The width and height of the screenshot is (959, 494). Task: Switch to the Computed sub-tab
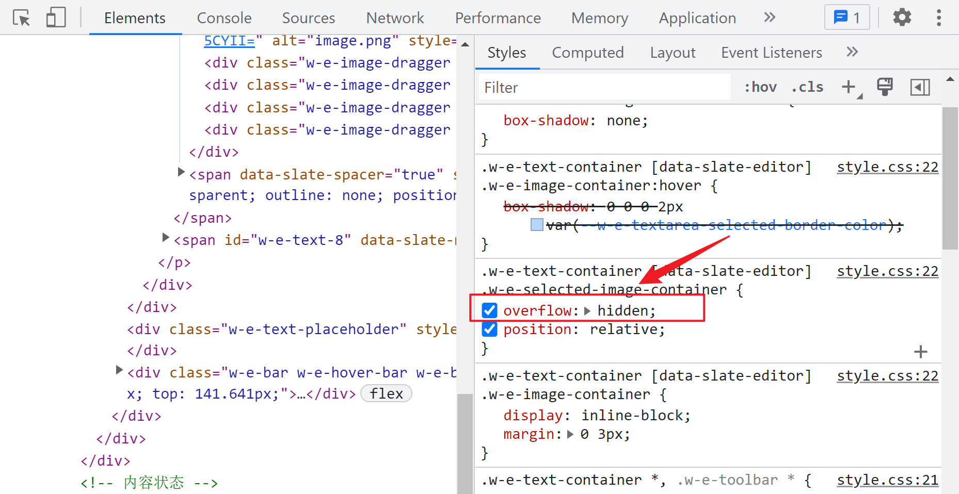tap(588, 53)
